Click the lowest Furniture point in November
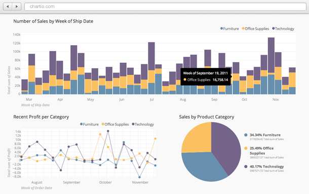309x194 pixels. pyautogui.click(x=139, y=177)
